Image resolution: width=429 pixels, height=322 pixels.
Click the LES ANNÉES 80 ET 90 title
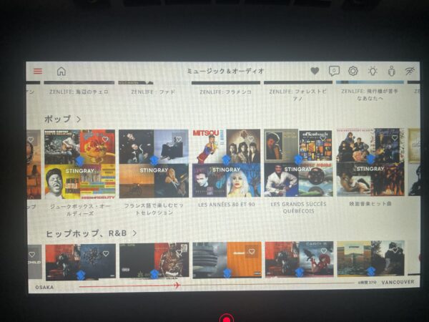click(x=226, y=204)
